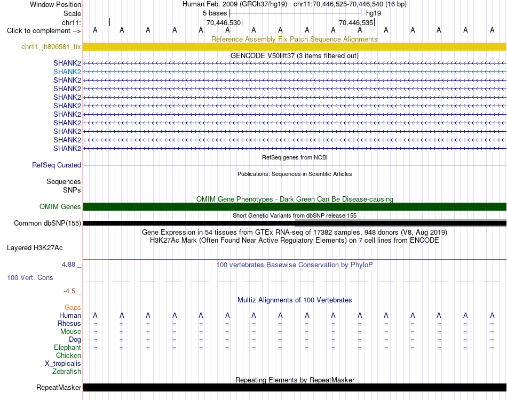Click the 'Click to complement -->' label
Screen dimensions: 507x400
pyautogui.click(x=44, y=31)
